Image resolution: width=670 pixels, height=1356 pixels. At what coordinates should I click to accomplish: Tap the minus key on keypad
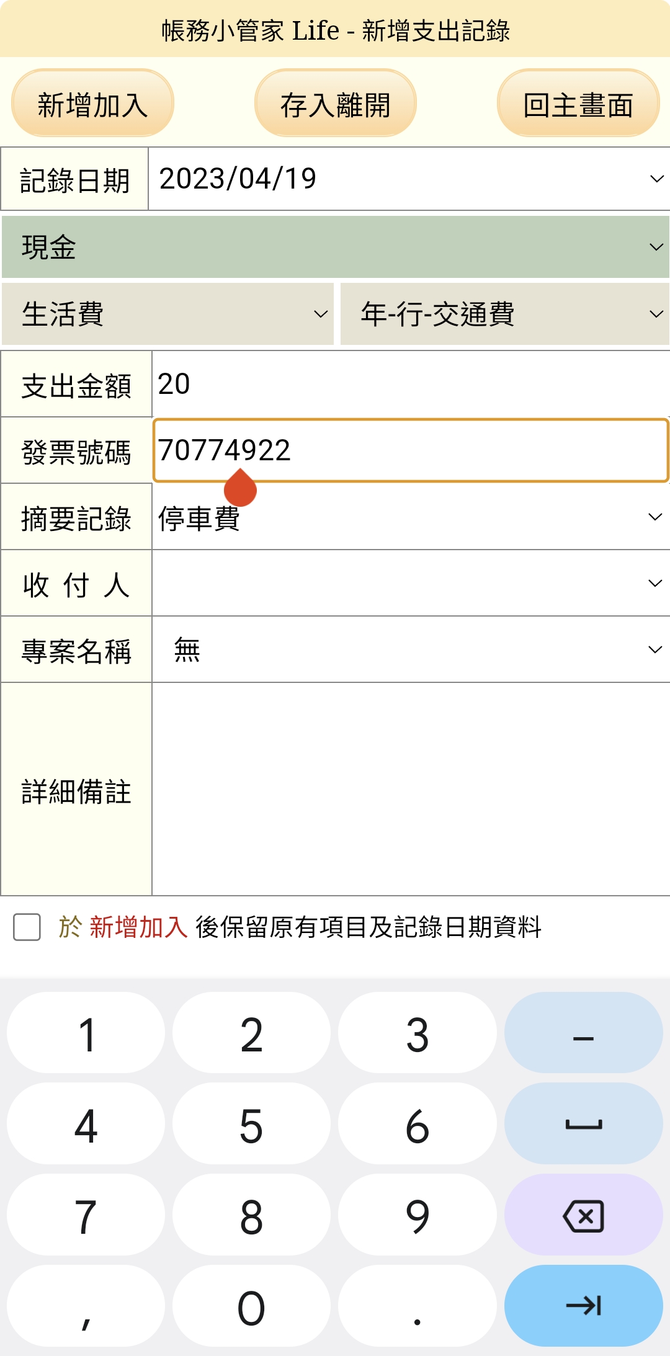pos(583,1033)
